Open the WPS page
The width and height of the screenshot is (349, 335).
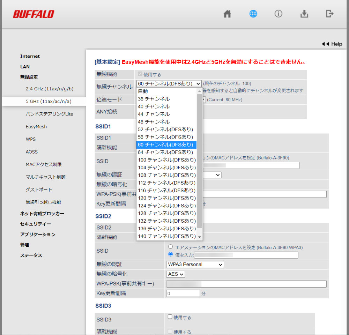pos(31,139)
